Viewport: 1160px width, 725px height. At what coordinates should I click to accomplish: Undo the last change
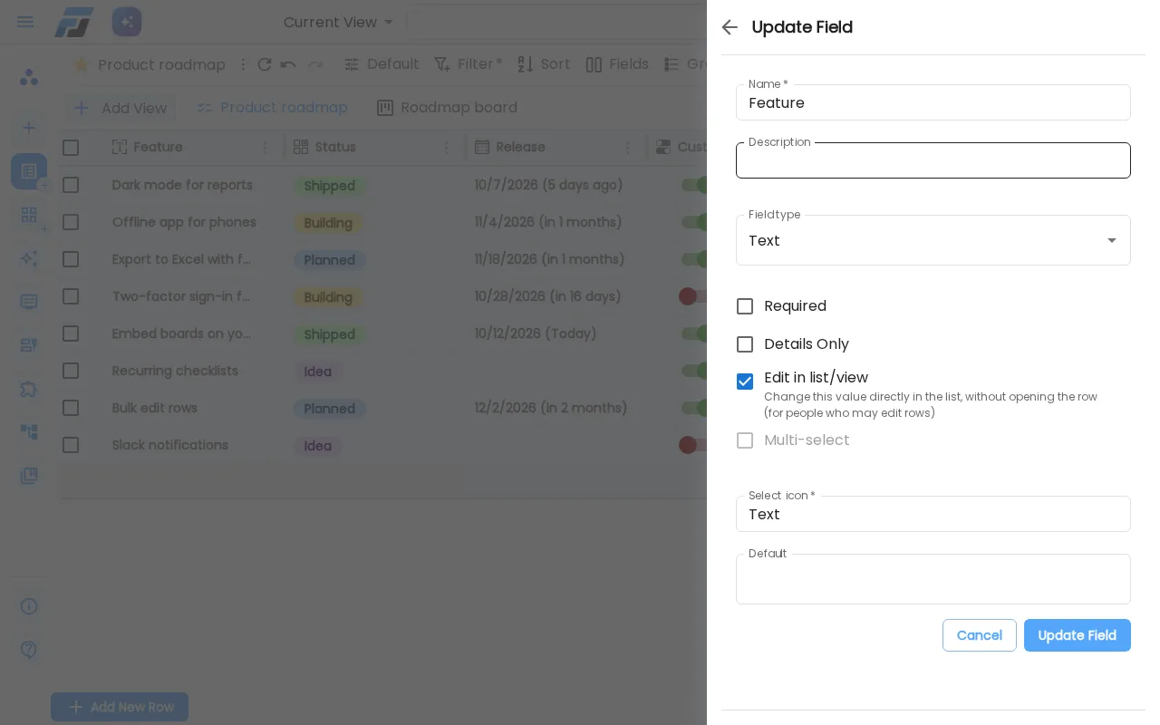(288, 64)
